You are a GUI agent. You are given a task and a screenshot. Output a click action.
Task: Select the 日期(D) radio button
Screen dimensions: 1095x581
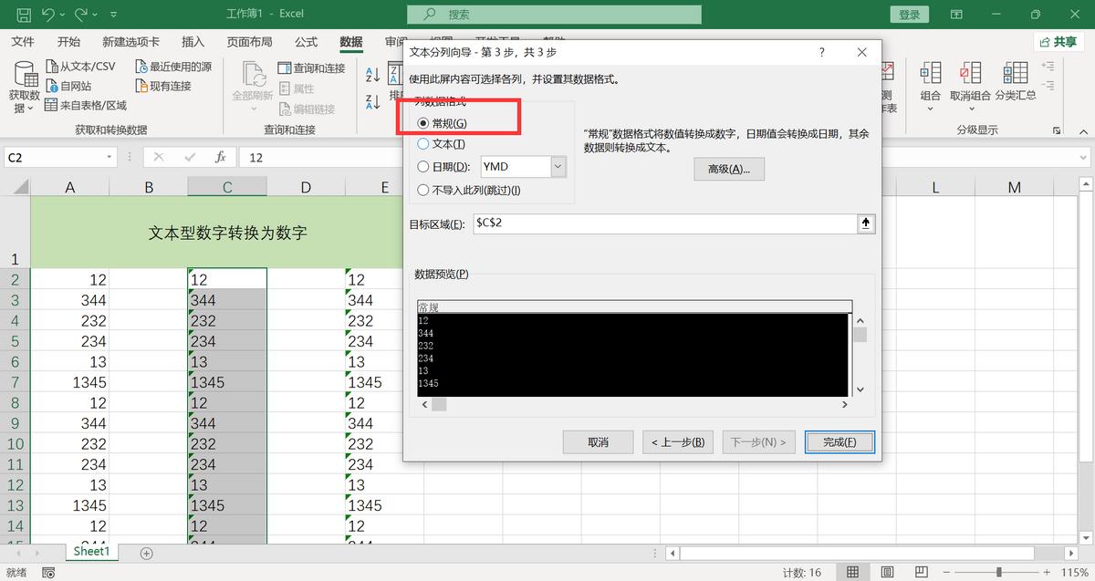click(423, 167)
